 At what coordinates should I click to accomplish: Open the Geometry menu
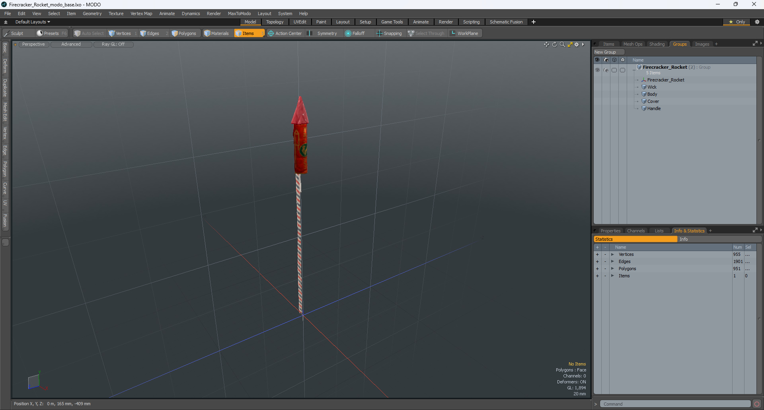pos(92,14)
